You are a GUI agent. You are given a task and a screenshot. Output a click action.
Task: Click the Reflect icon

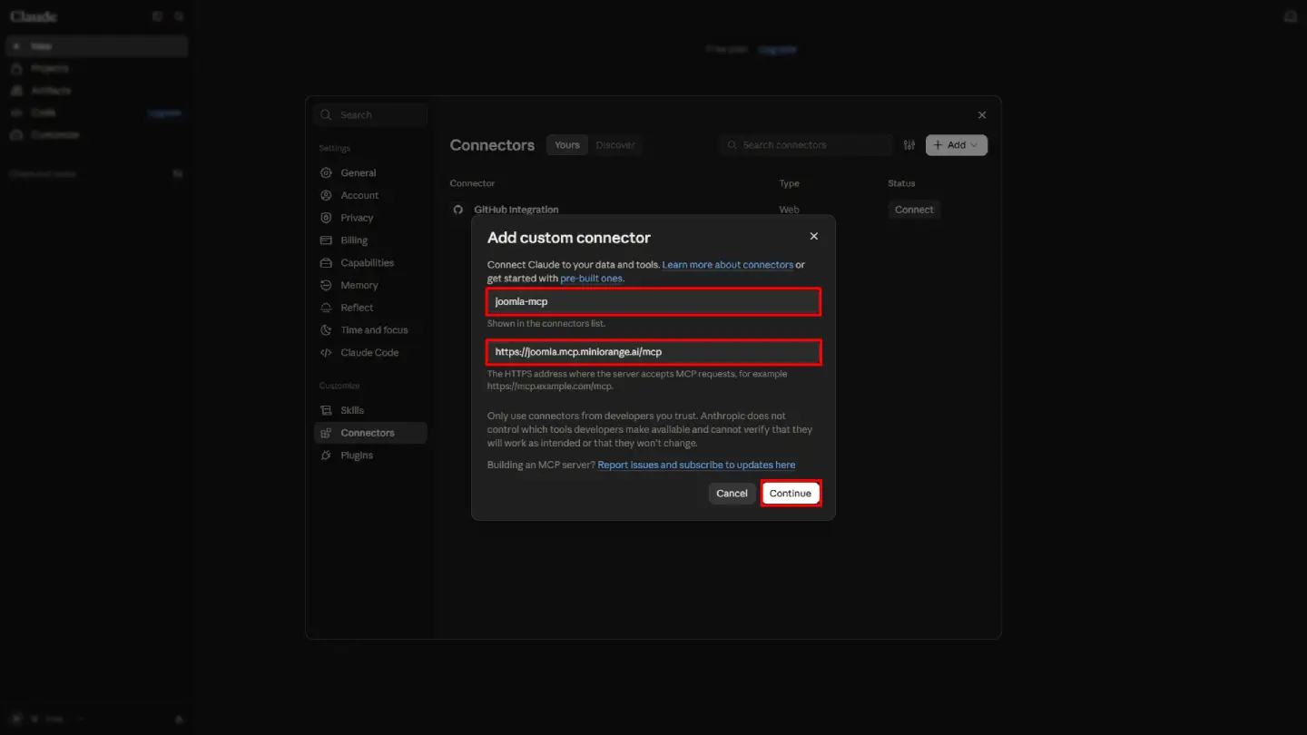coord(326,308)
